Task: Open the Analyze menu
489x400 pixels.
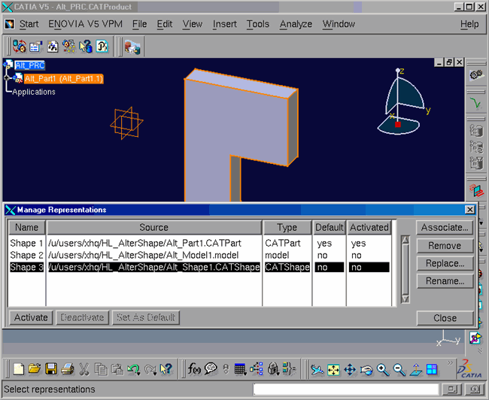Action: coord(296,24)
